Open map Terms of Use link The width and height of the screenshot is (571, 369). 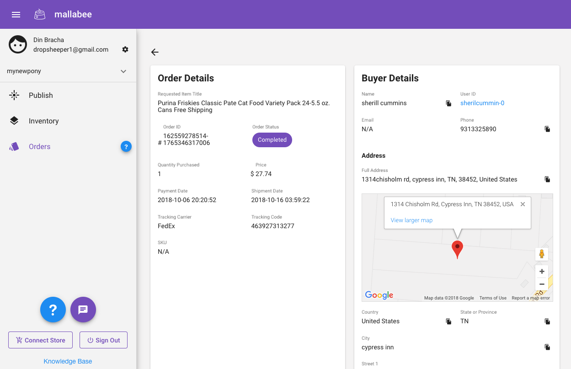coord(493,298)
